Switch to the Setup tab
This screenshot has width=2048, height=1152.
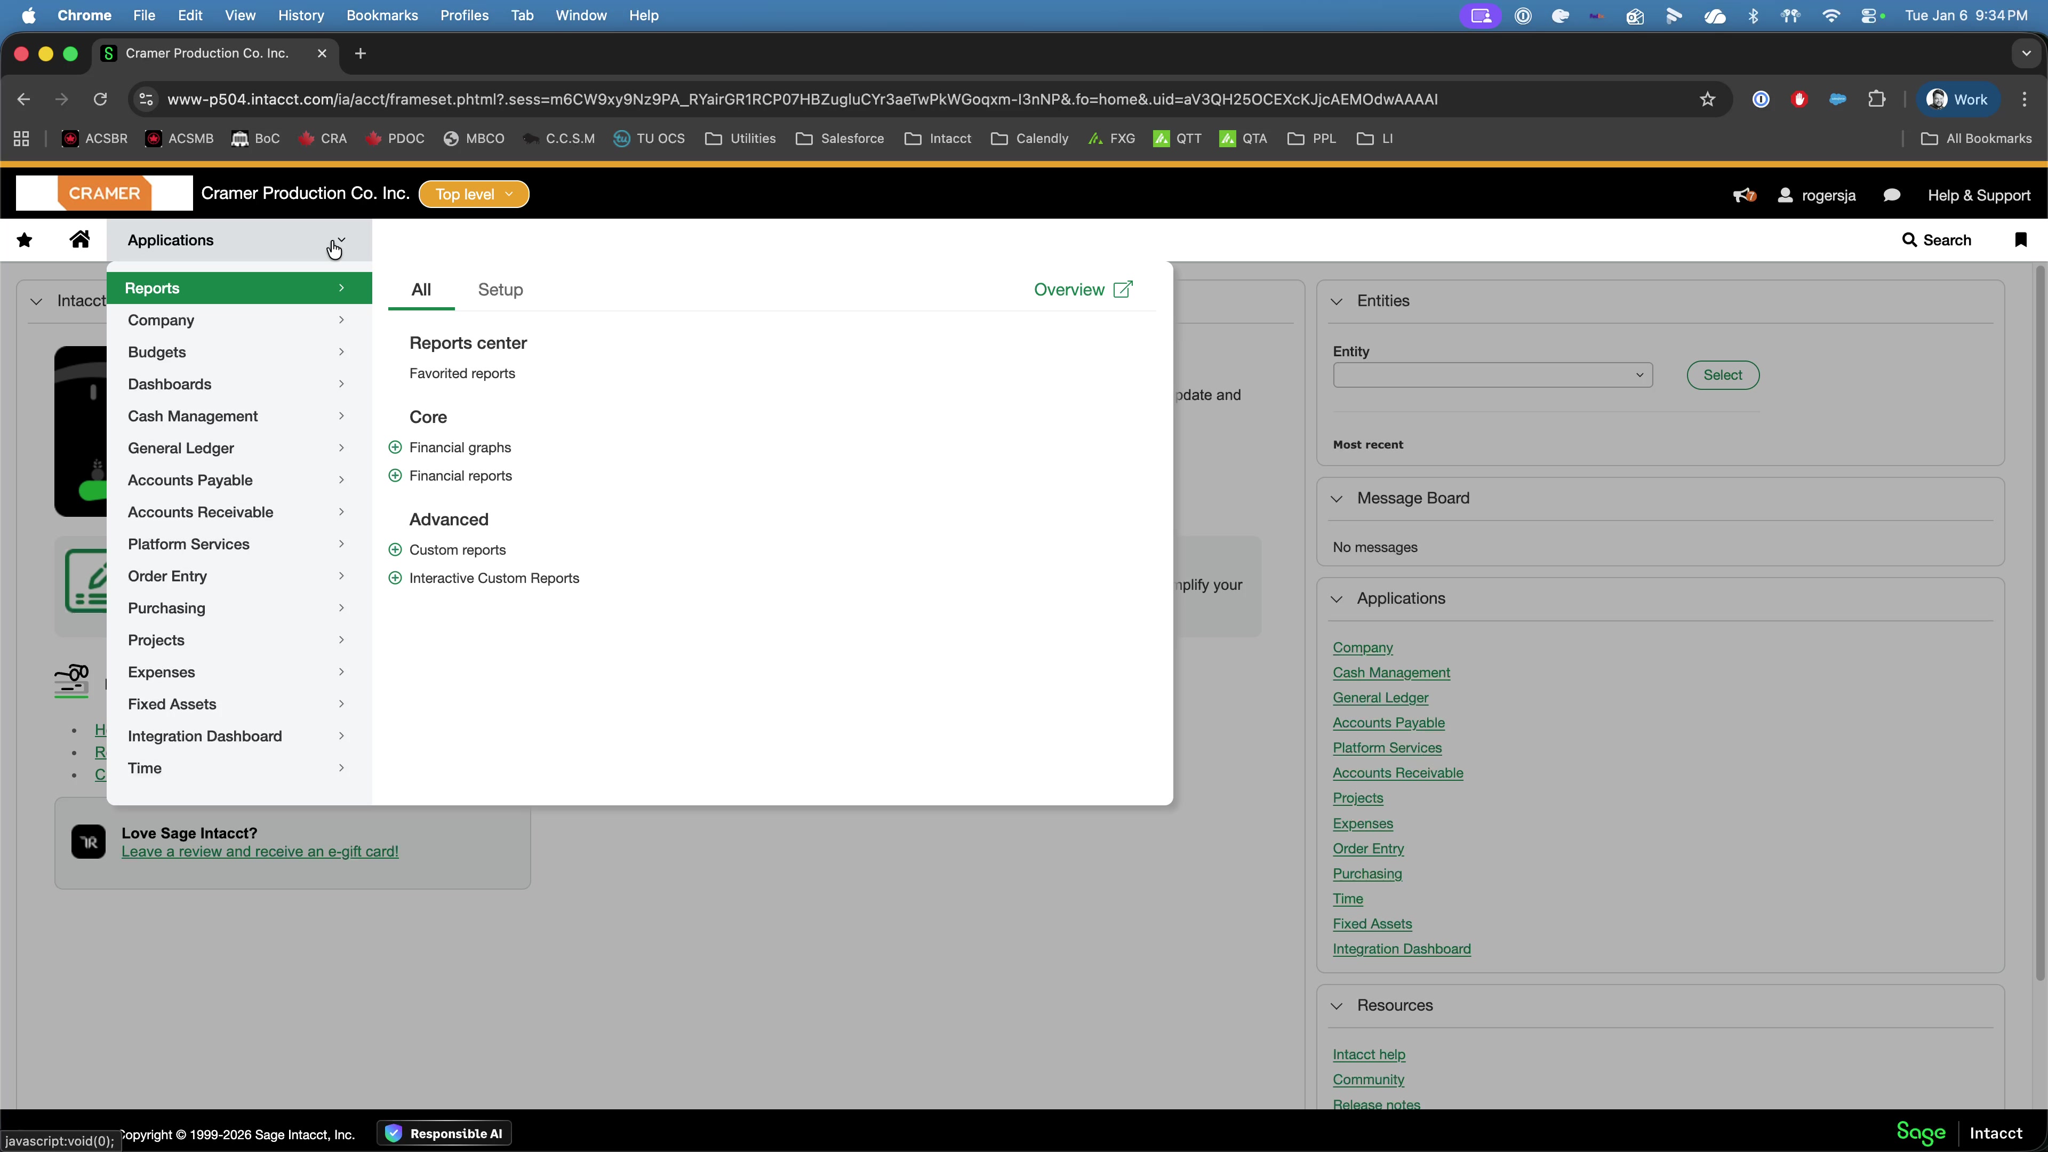pyautogui.click(x=500, y=290)
